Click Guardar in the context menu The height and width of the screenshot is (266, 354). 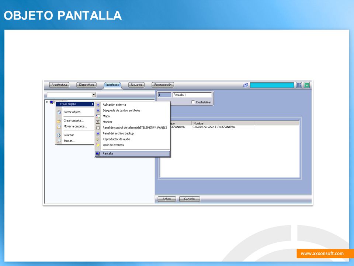click(x=69, y=135)
